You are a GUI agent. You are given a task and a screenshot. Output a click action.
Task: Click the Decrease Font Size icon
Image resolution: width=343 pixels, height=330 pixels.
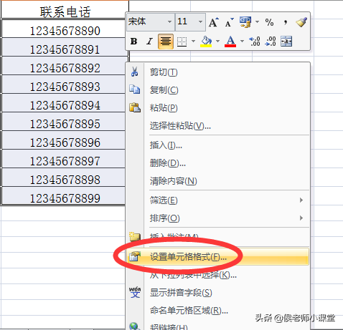pyautogui.click(x=229, y=23)
